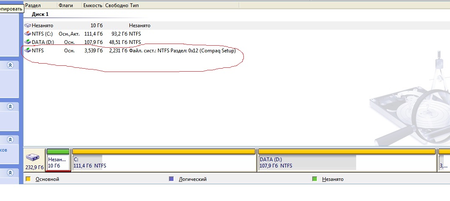Image resolution: width=450 pixels, height=201 pixels.
Task: Click the Осн.,Акт. flags cell
Action: pyautogui.click(x=69, y=34)
